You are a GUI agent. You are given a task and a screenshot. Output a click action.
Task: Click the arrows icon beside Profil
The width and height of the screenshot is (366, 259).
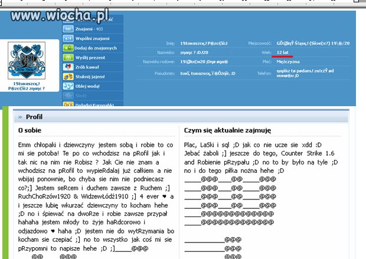coord(20,117)
